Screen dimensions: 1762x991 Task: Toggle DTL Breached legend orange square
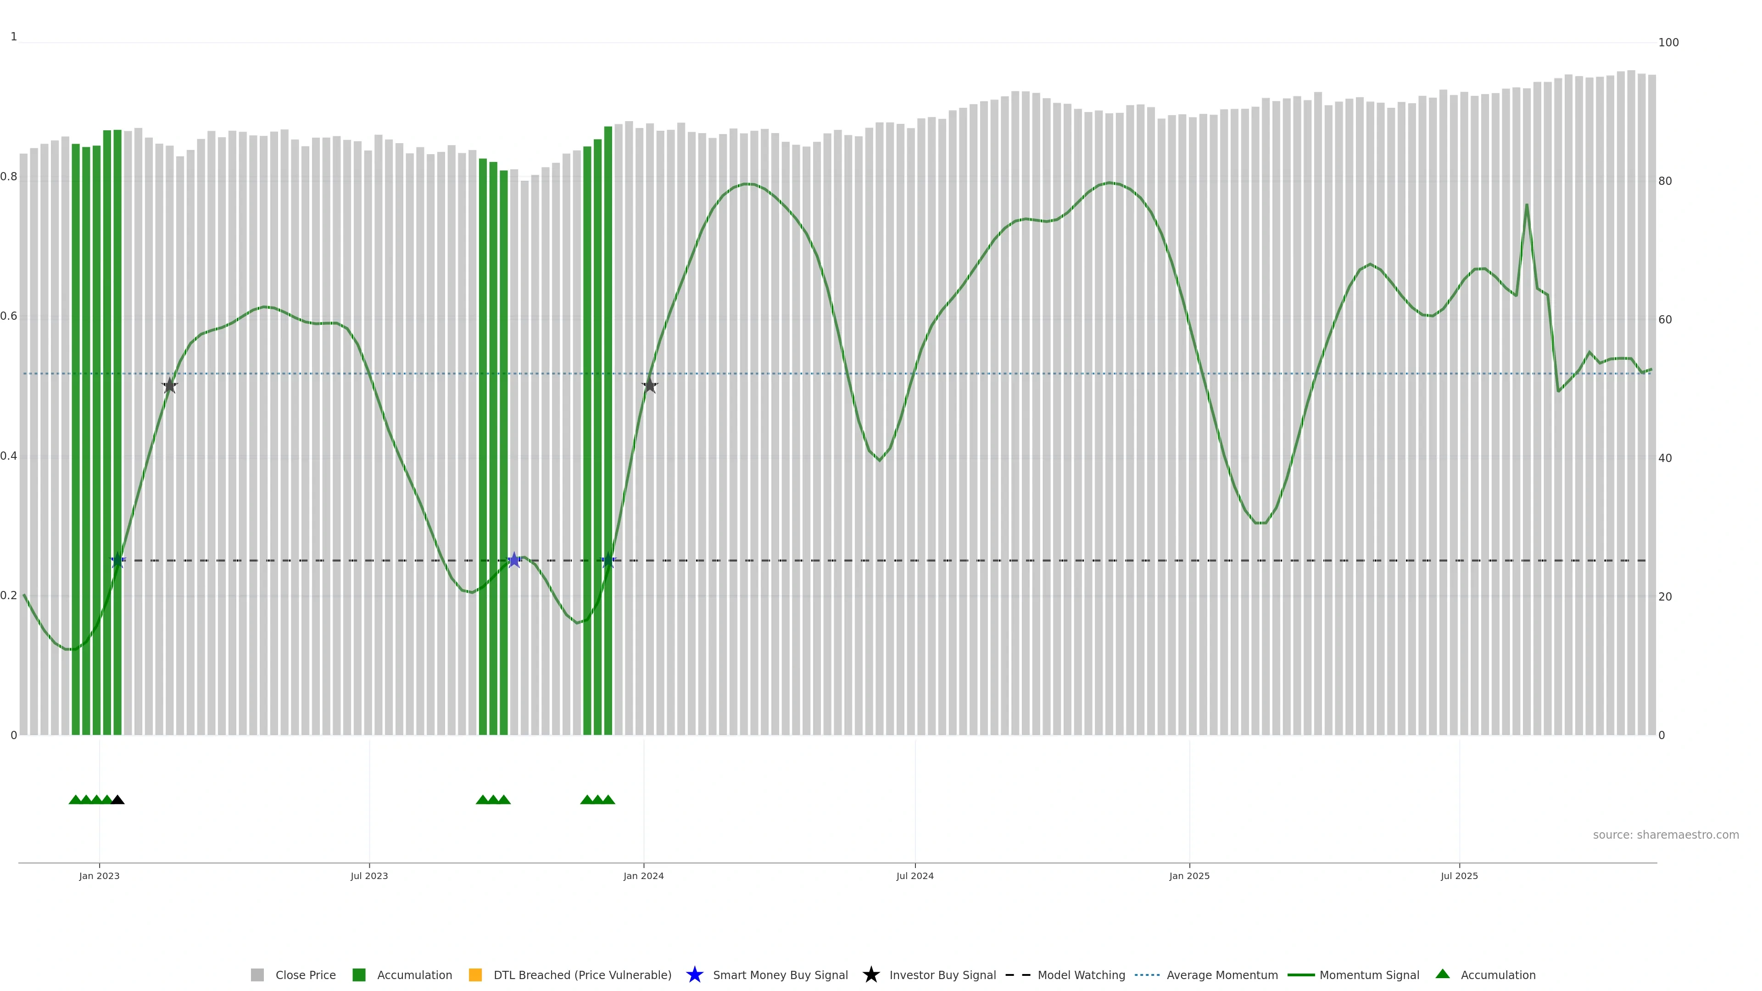tap(475, 974)
